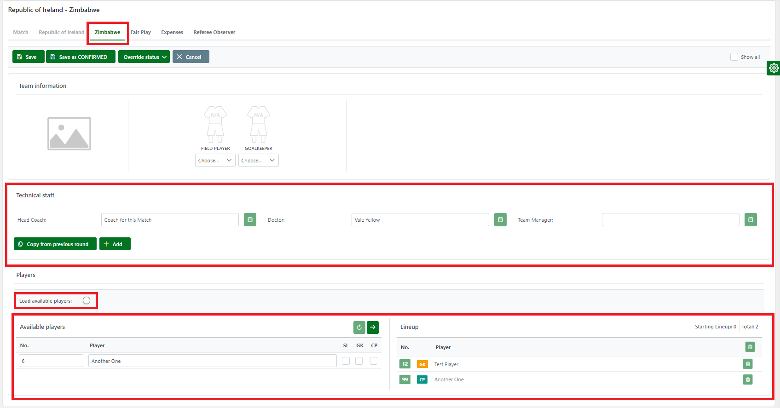The width and height of the screenshot is (780, 408).
Task: Click trash icon in Lineup header
Action: click(x=750, y=347)
